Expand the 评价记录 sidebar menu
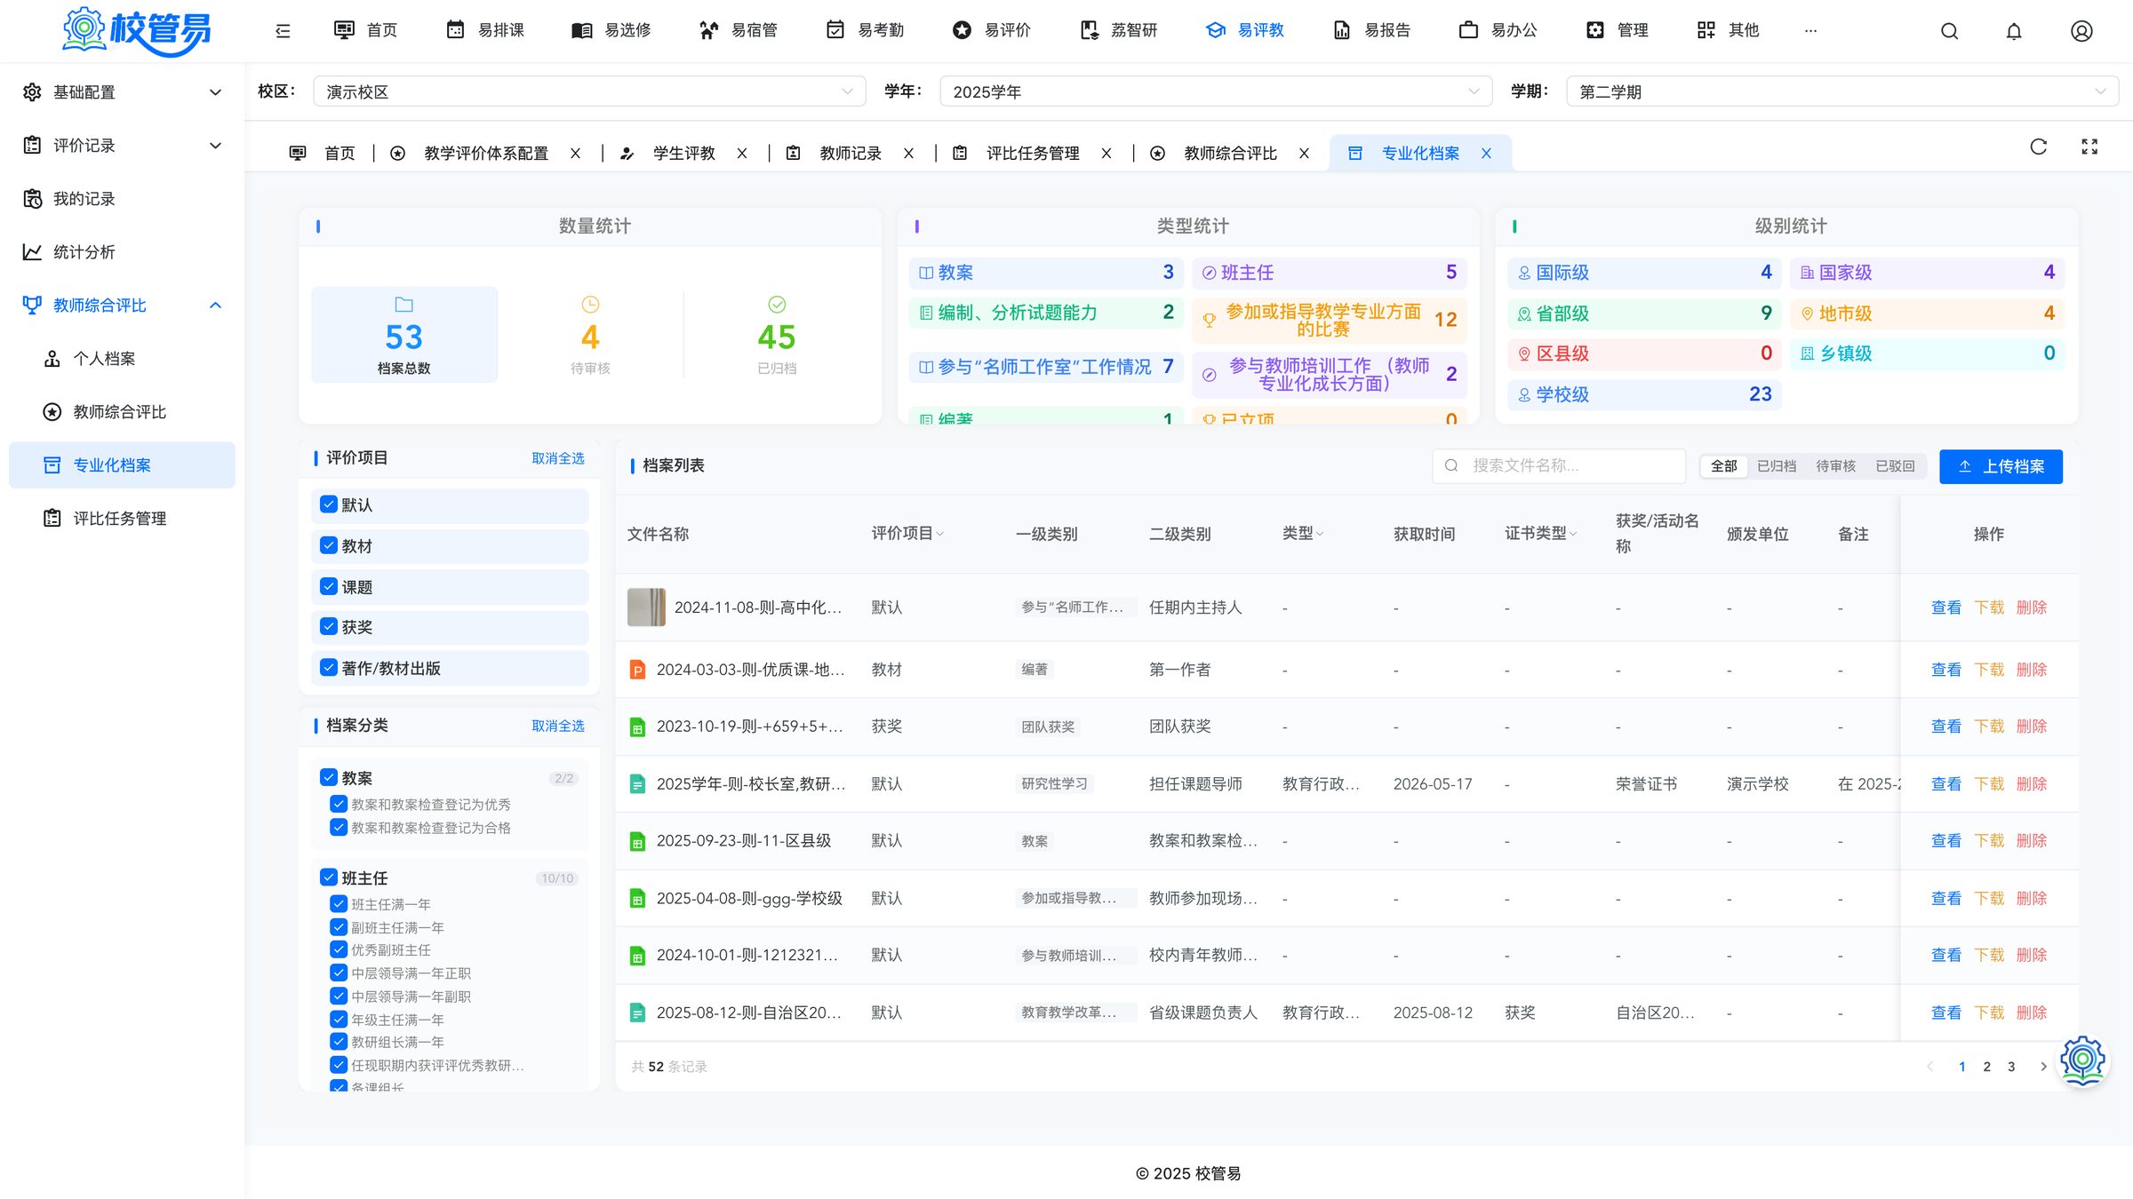The image size is (2133, 1199). [x=122, y=146]
